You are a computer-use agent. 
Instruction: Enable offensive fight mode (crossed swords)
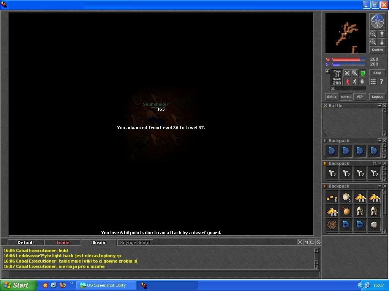pos(347,73)
